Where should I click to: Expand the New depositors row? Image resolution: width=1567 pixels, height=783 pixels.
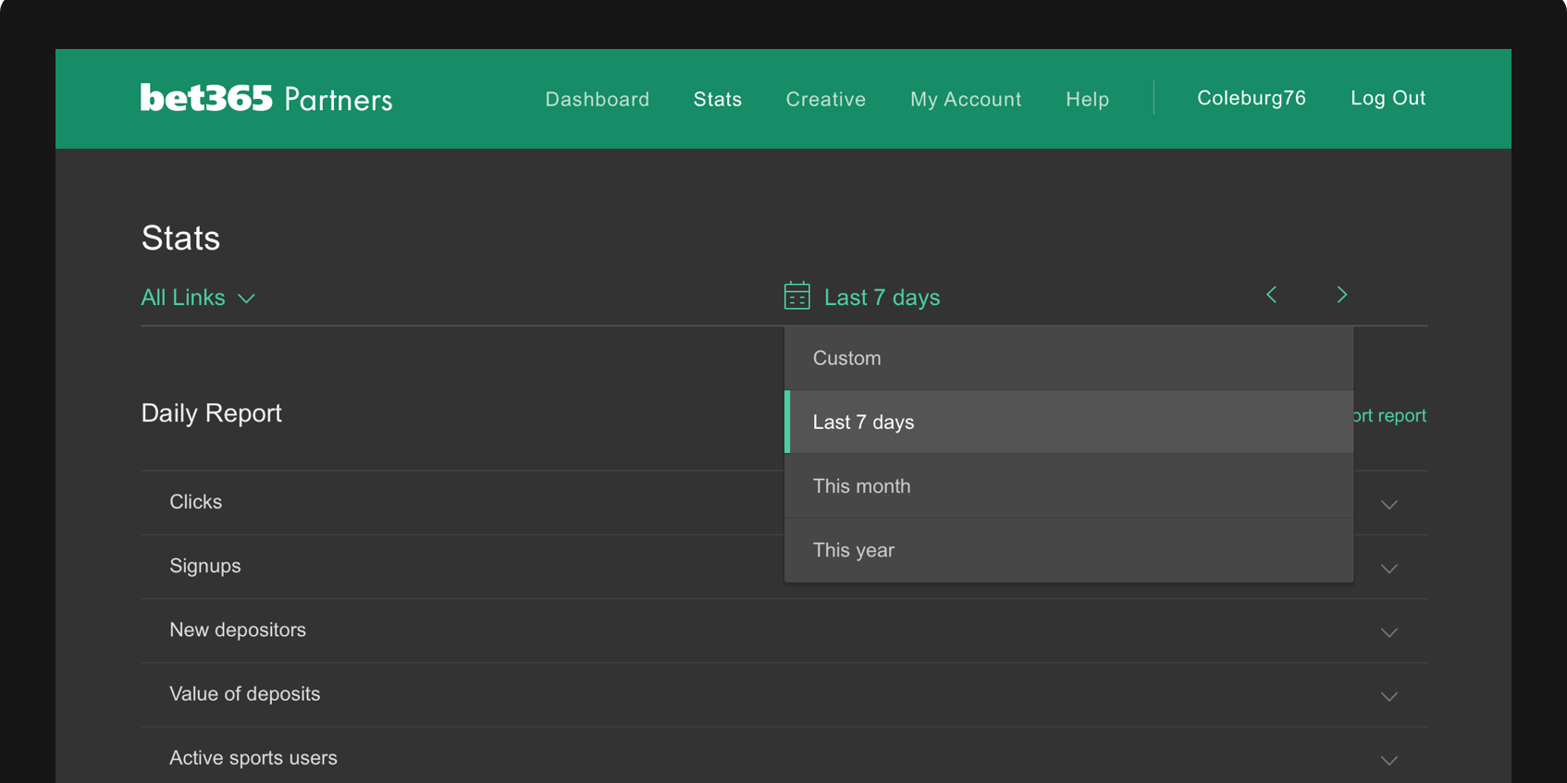(x=1388, y=632)
